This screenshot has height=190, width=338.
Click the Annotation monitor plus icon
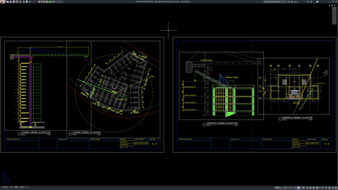click(323, 188)
